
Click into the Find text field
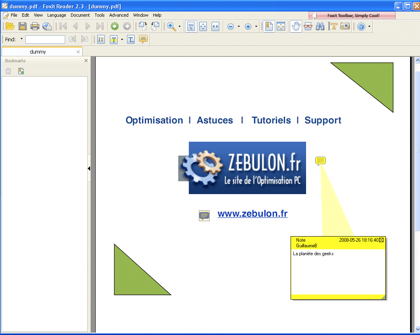click(45, 39)
